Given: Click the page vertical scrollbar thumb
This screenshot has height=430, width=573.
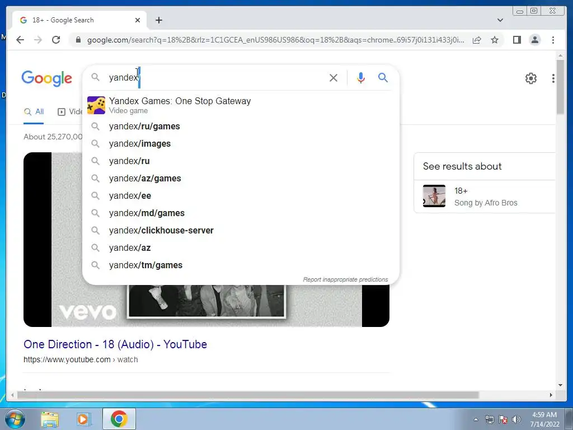Looking at the screenshot, I should (560, 87).
